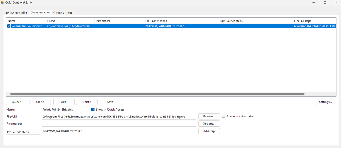Viewport: 341px width, 148px height.
Task: Click the row's NvPreset(3440x1440 120Hz SDR) finalize cell
Action: point(314,26)
